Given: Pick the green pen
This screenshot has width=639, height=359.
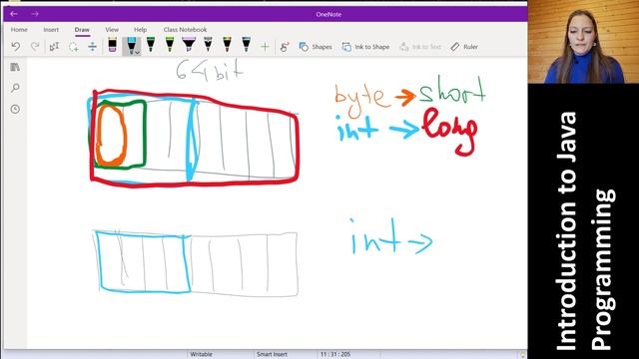Looking at the screenshot, I should click(x=151, y=44).
